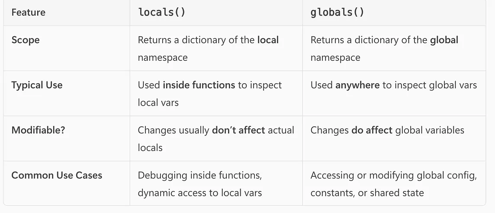Click the word namespace under globals() column

(x=335, y=58)
